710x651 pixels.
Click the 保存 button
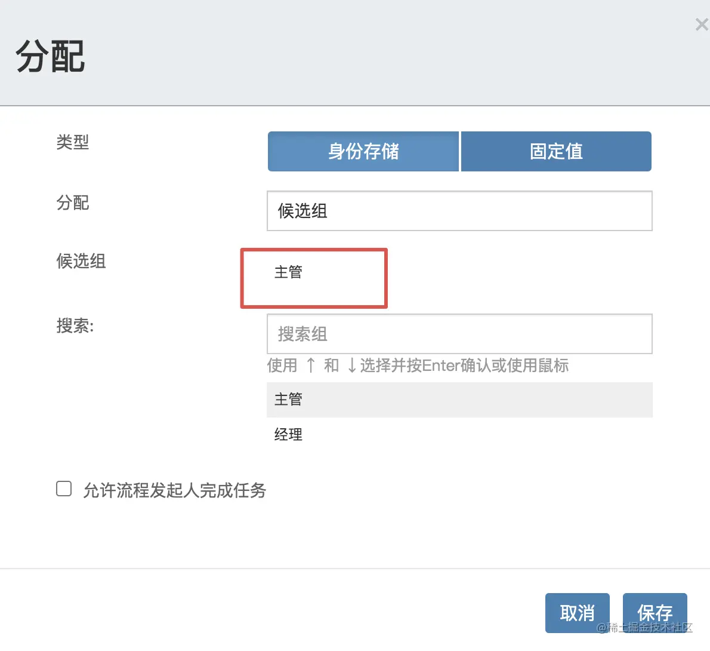tap(655, 613)
